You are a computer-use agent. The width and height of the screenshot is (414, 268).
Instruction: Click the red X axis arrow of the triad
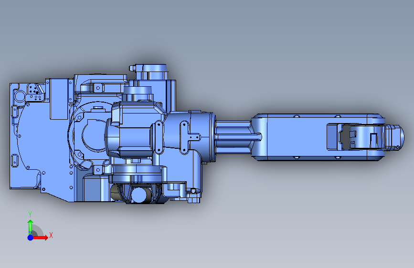[x=40, y=237]
